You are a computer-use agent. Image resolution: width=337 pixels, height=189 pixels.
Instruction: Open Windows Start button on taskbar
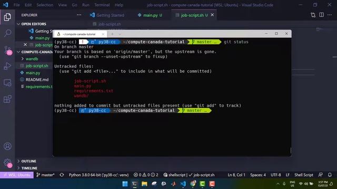[x=125, y=184]
